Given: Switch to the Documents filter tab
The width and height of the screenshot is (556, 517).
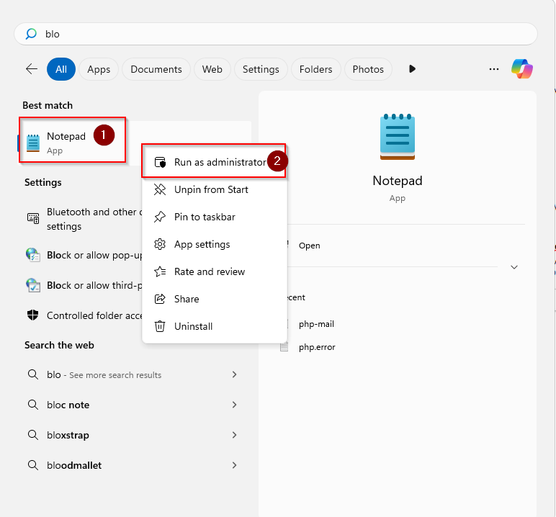Looking at the screenshot, I should 156,69.
